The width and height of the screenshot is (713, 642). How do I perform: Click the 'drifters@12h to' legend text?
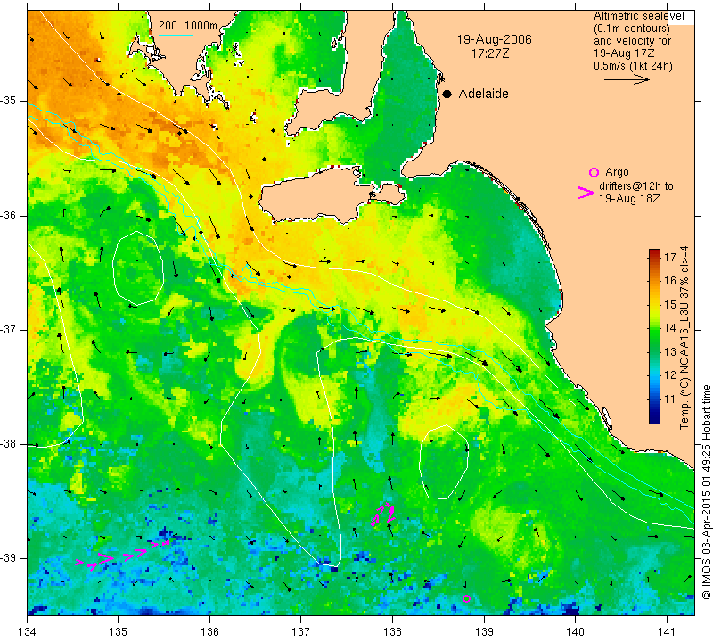[x=635, y=186]
